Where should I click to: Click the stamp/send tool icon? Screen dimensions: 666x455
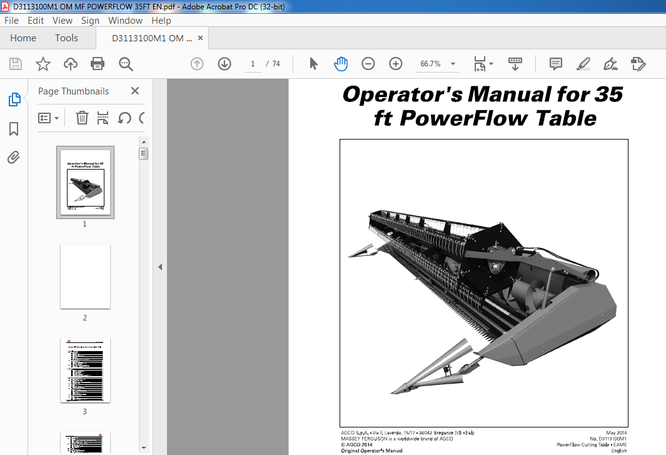[638, 64]
